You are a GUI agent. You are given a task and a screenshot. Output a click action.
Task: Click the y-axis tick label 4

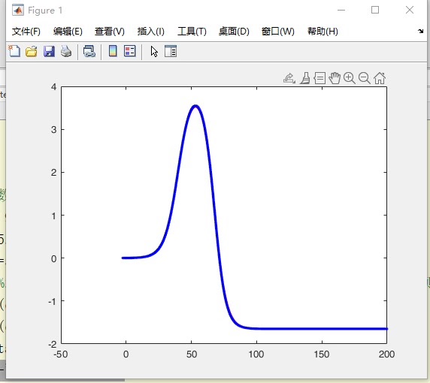[x=54, y=87]
